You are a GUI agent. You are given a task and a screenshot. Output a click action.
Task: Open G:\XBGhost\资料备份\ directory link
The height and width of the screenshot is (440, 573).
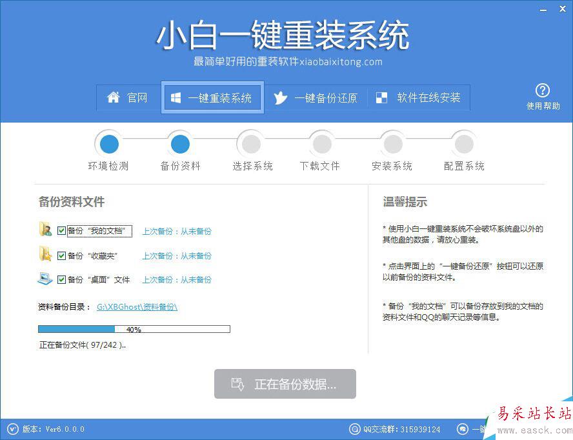137,307
